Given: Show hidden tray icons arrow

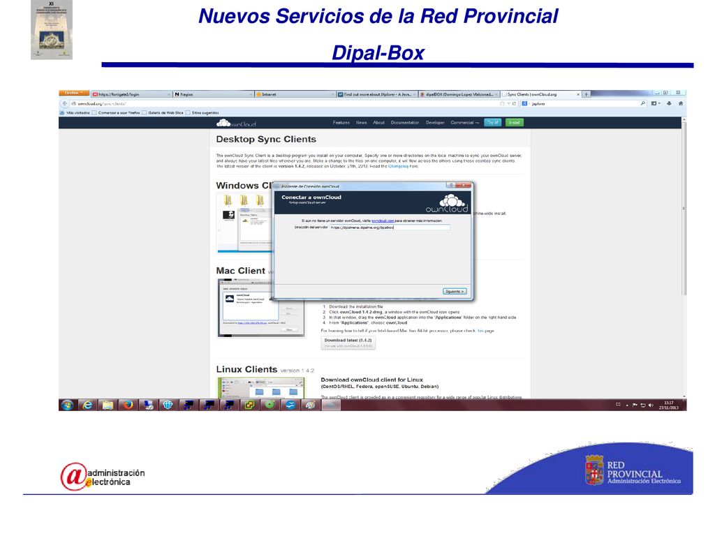Looking at the screenshot, I should click(627, 405).
